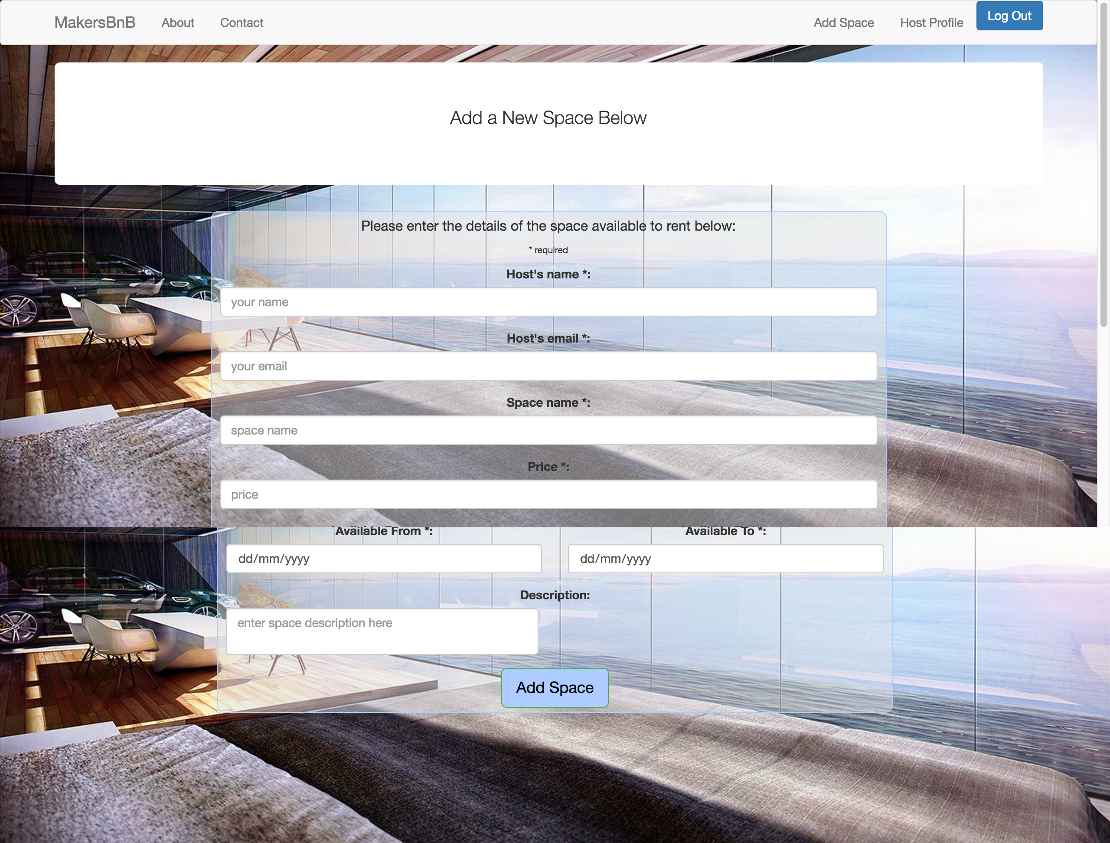The height and width of the screenshot is (843, 1110).
Task: Focus the Host's name field
Action: pyautogui.click(x=548, y=302)
